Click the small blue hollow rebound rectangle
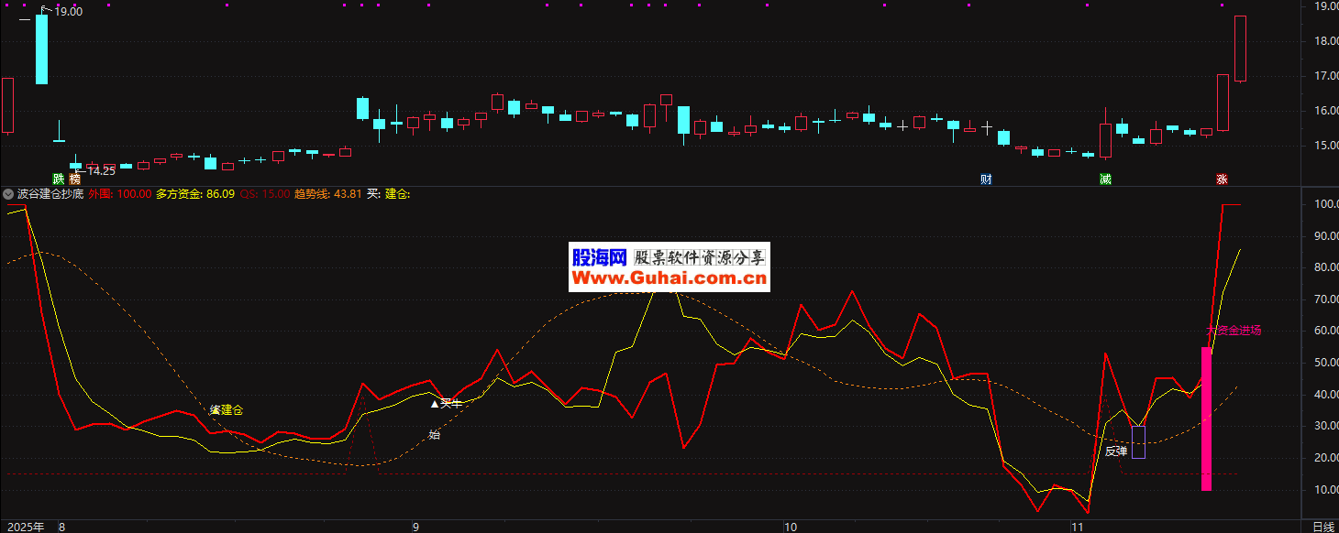Image resolution: width=1339 pixels, height=533 pixels. pyautogui.click(x=1138, y=442)
